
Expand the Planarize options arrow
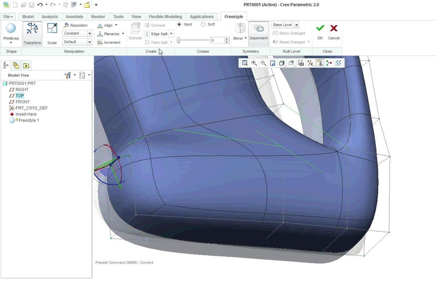pyautogui.click(x=123, y=34)
